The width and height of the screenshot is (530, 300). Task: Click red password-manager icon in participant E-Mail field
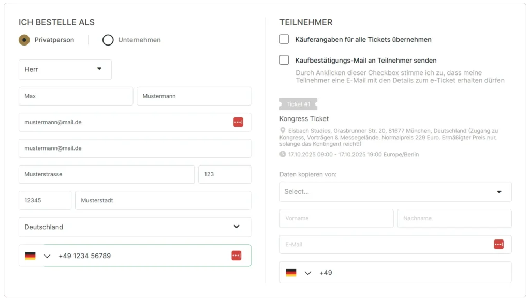498,244
